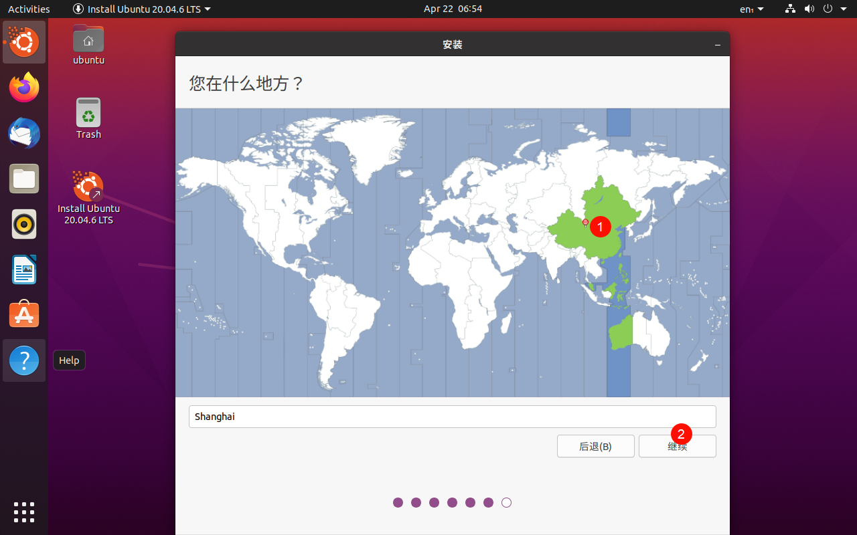Select Install Ubuntu 20.04.6 LTS desktop icon

click(88, 198)
